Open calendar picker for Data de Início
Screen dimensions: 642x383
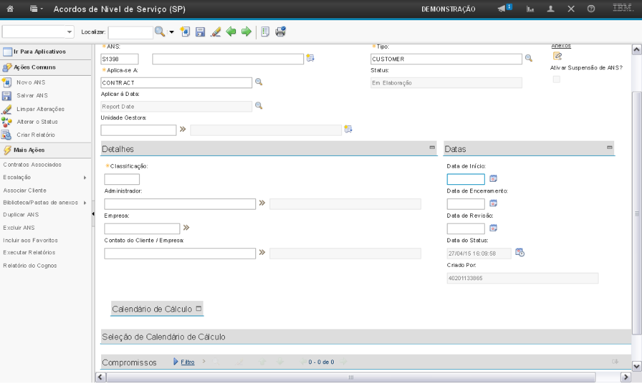click(x=494, y=179)
